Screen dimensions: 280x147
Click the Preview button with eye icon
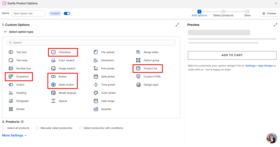coord(269,13)
